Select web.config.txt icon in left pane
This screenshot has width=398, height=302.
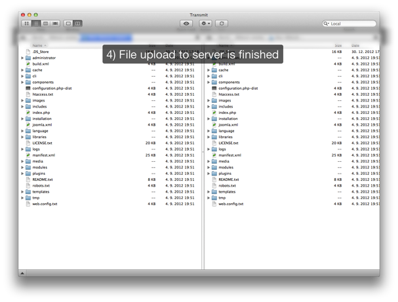point(28,204)
